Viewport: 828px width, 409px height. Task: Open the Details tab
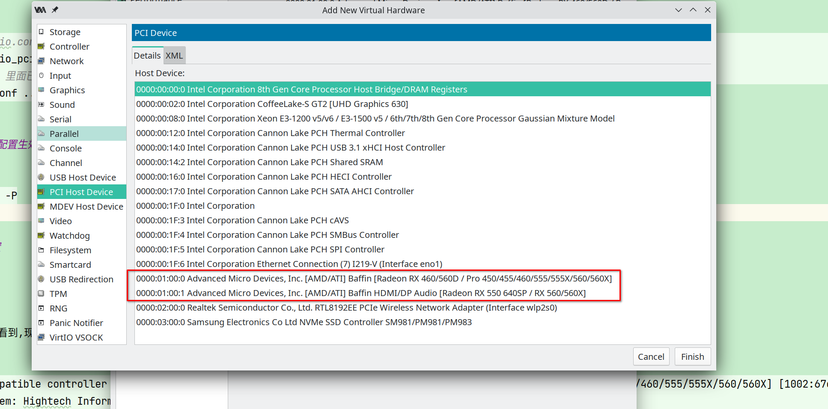click(x=147, y=56)
